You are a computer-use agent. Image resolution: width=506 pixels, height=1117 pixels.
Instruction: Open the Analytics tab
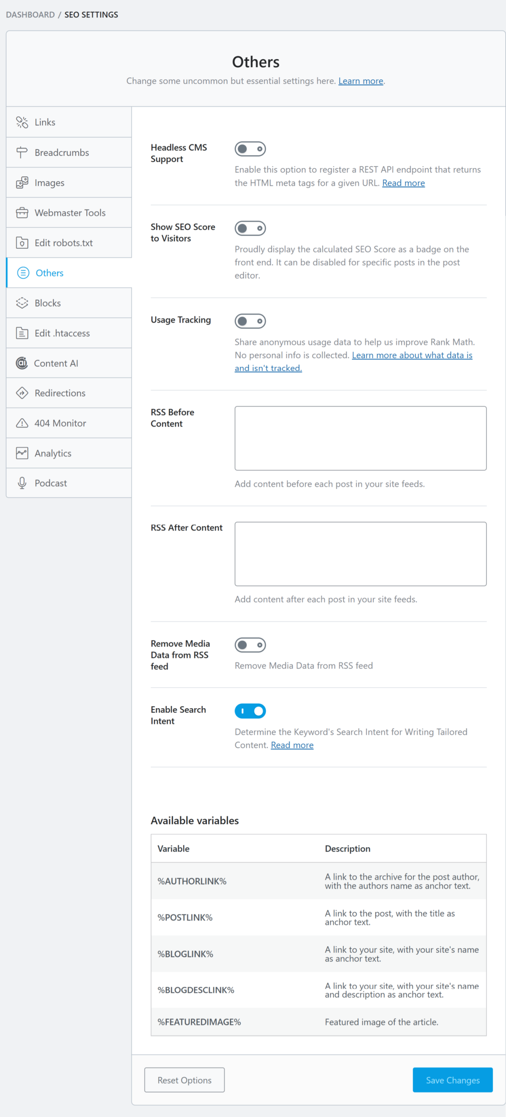tap(69, 453)
